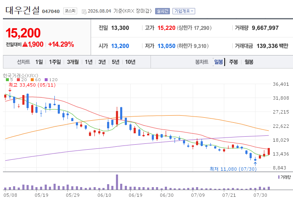Screen dimensions: 293x201
Task: Click the purple 120-day moving average swatch
Action: tap(46, 80)
